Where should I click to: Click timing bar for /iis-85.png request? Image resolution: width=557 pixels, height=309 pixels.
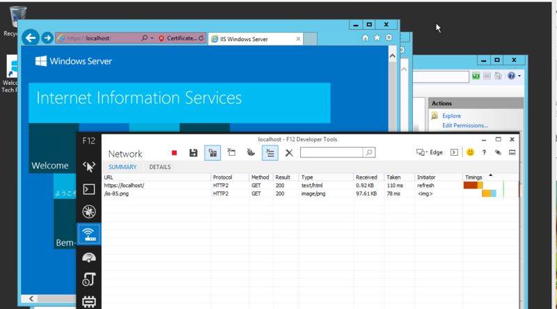pos(489,193)
